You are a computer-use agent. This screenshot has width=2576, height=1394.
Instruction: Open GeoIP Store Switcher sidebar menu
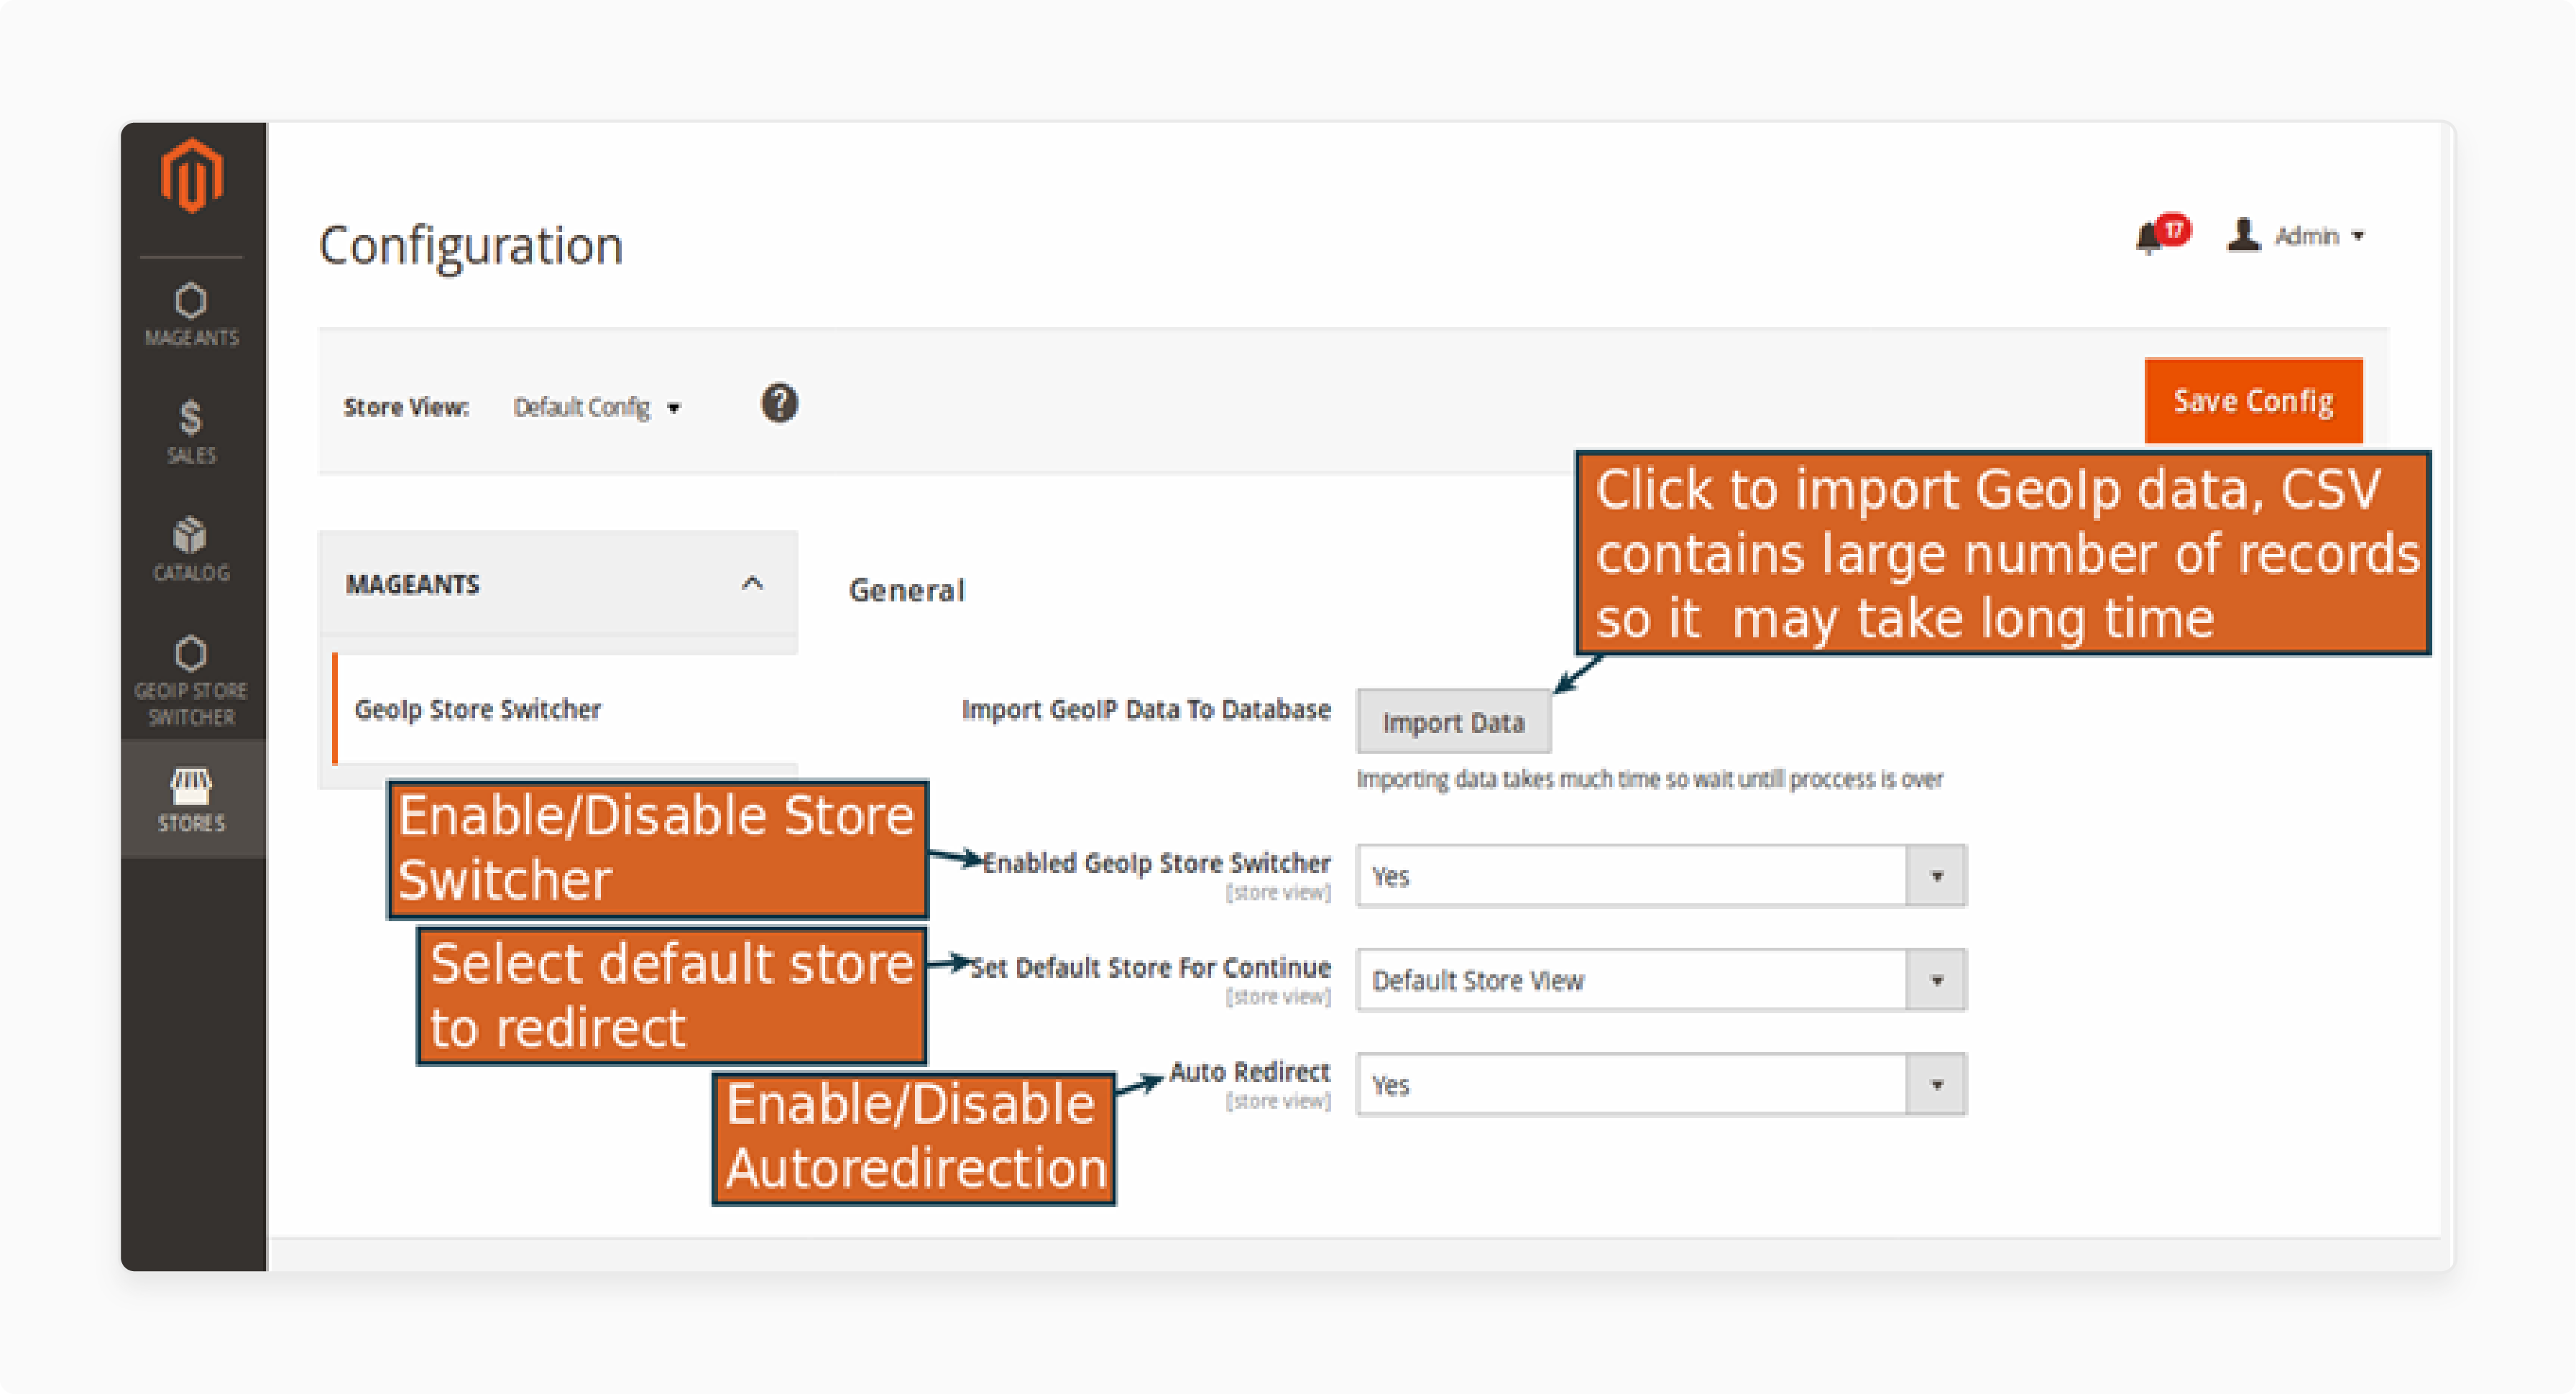click(191, 680)
